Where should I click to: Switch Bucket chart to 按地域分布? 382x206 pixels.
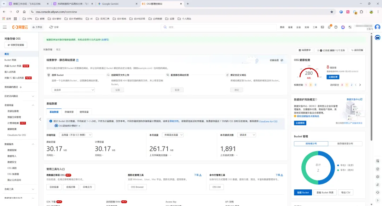point(311,144)
